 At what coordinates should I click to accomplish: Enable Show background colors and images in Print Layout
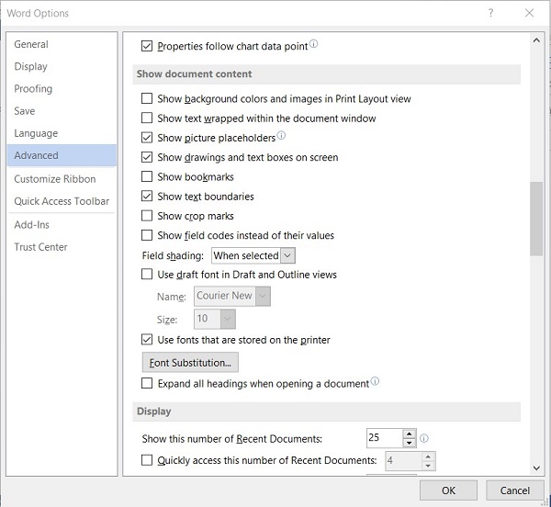147,98
